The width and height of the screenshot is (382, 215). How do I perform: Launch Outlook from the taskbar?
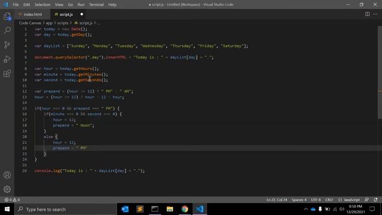click(x=125, y=209)
